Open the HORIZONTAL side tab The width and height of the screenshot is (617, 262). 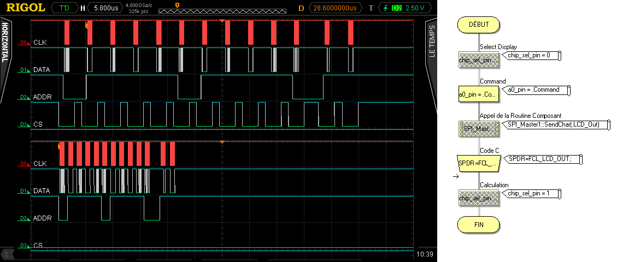pyautogui.click(x=5, y=43)
